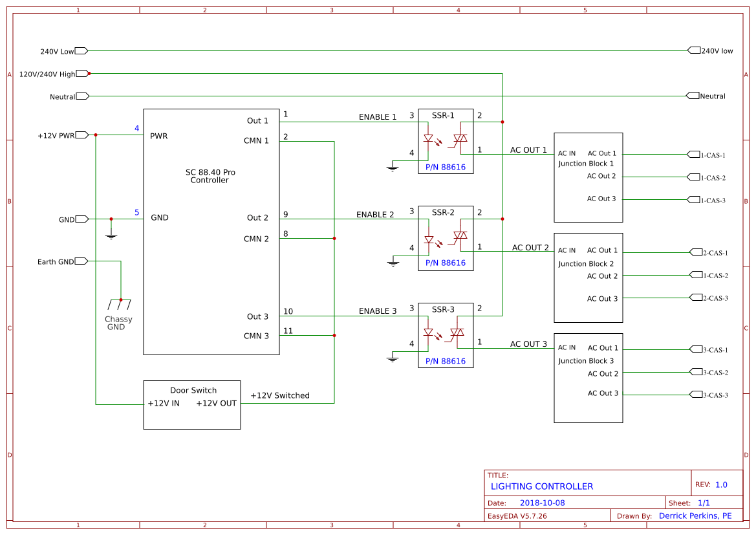Image resolution: width=756 pixels, height=535 pixels.
Task: Select the 120V/240V High input port symbol
Action: click(x=82, y=73)
